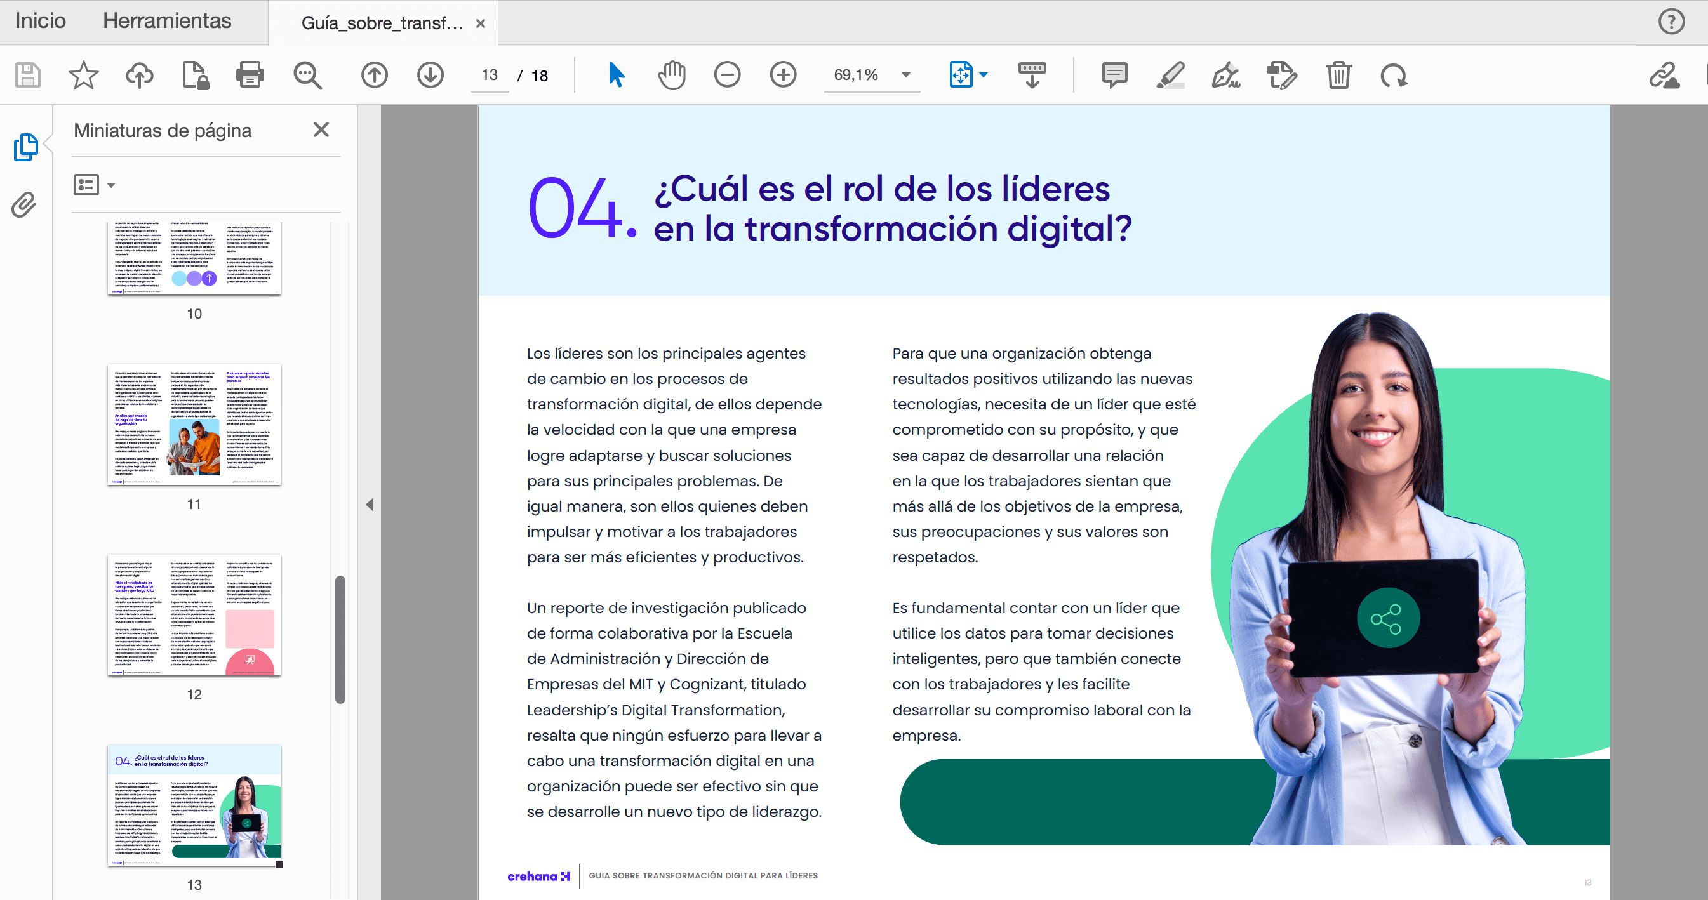Image resolution: width=1708 pixels, height=900 pixels.
Task: Add a sticky note comment
Action: 1114,75
